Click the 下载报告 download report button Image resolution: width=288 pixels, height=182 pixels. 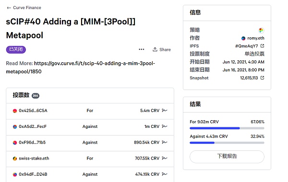click(x=227, y=157)
